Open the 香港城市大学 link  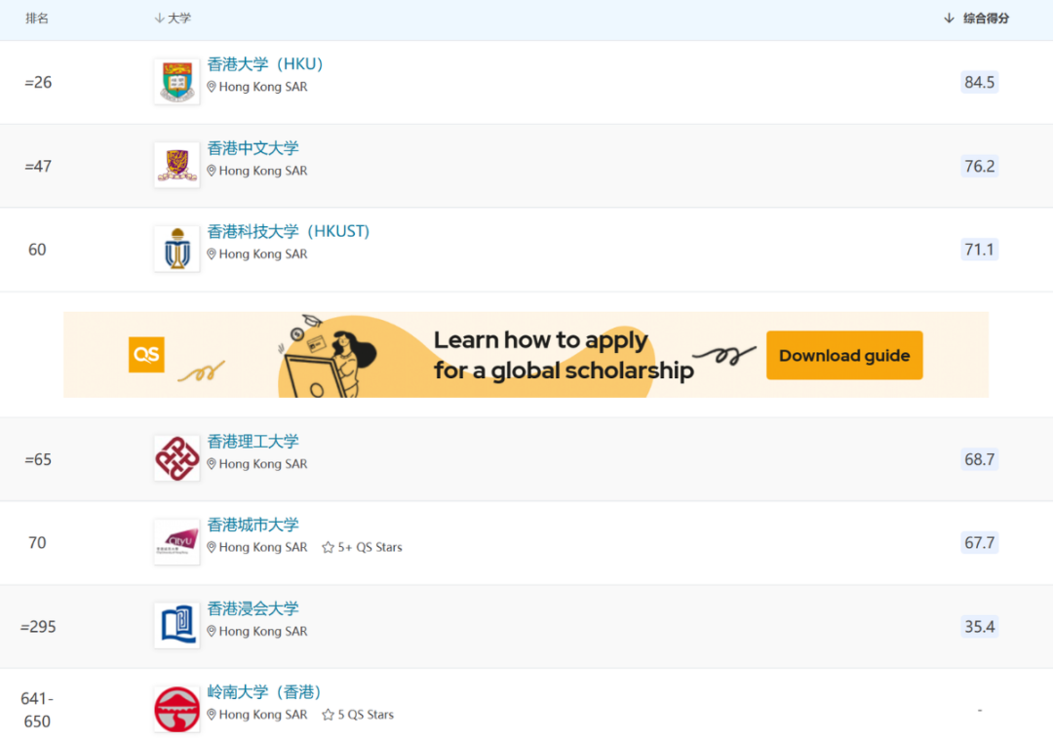point(253,525)
